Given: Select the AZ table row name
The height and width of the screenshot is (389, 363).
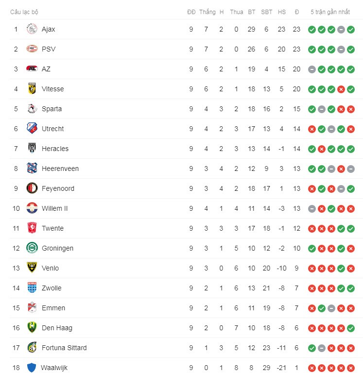Looking at the screenshot, I should (x=46, y=69).
